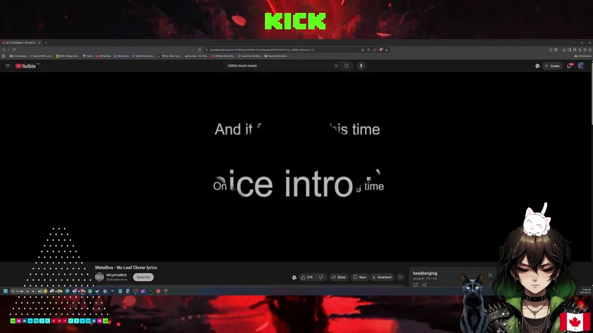Select the Metallica No Leaf Clover tab
Viewport: 593px width, 333px height.
click(20, 43)
